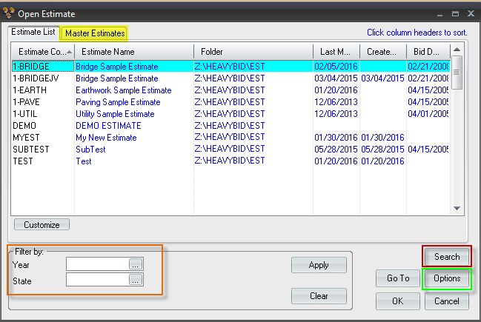The image size is (481, 322).
Task: Open the State filter browse button
Action: (x=135, y=280)
